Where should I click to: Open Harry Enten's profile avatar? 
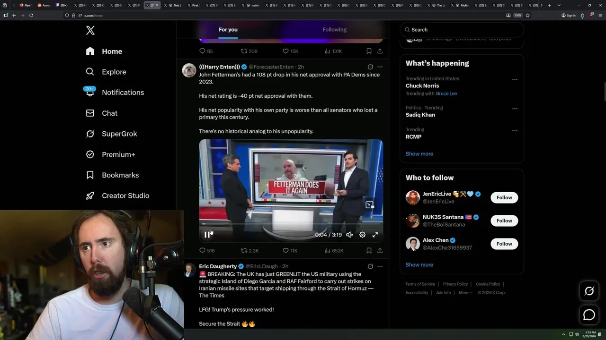pyautogui.click(x=189, y=70)
